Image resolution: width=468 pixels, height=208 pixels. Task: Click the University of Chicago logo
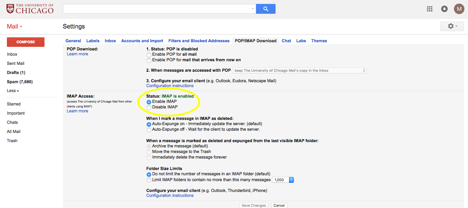pos(30,9)
